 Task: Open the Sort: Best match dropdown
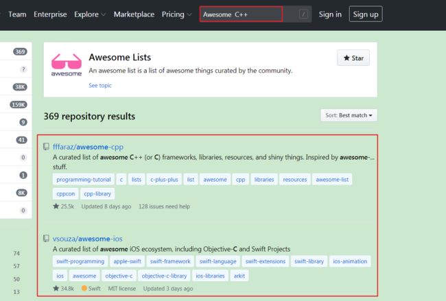pos(349,115)
